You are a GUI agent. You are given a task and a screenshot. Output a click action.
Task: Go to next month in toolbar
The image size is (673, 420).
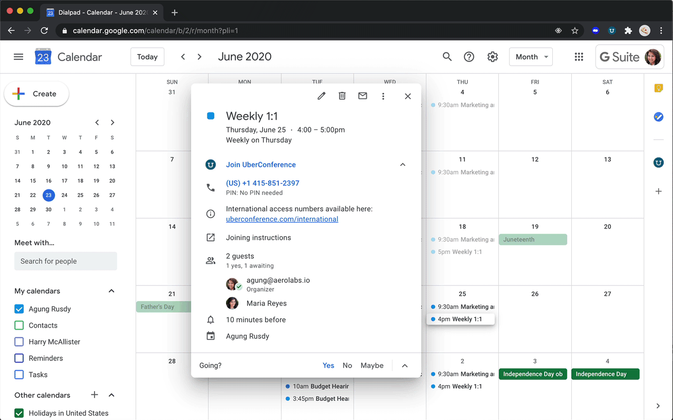(x=199, y=57)
